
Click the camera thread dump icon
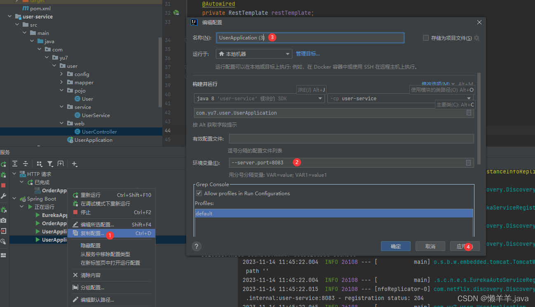(3, 221)
